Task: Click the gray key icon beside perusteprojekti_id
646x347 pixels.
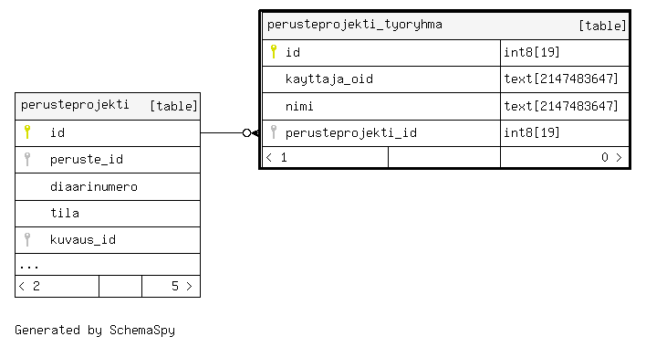Action: tap(274, 131)
